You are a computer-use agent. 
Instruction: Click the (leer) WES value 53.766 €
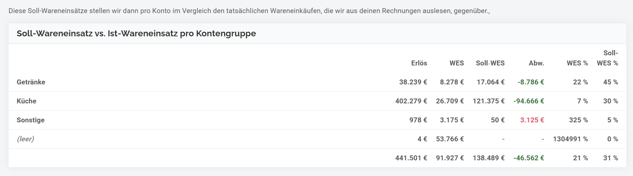click(x=450, y=139)
